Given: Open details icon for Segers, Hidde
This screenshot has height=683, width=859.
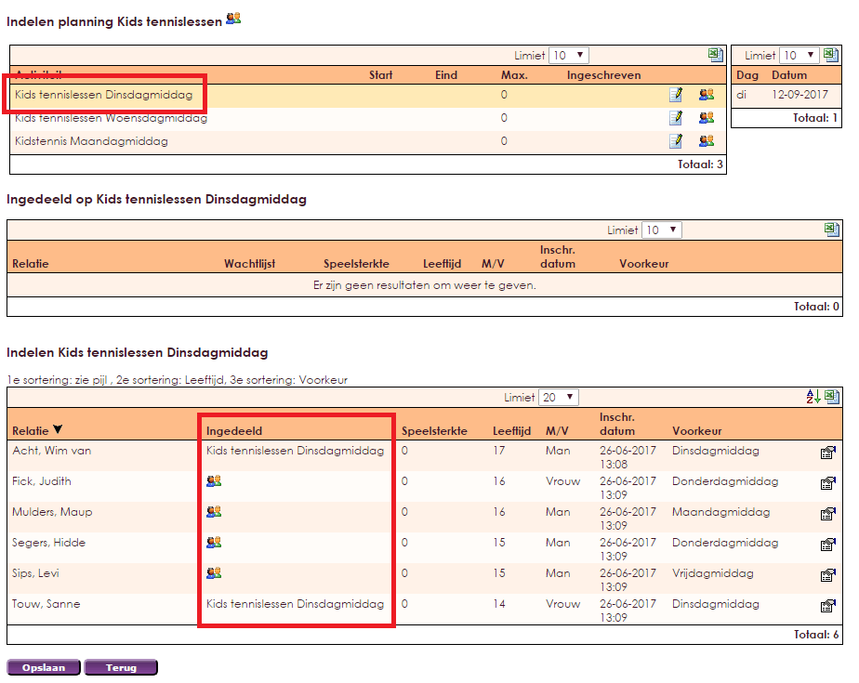Looking at the screenshot, I should click(827, 545).
